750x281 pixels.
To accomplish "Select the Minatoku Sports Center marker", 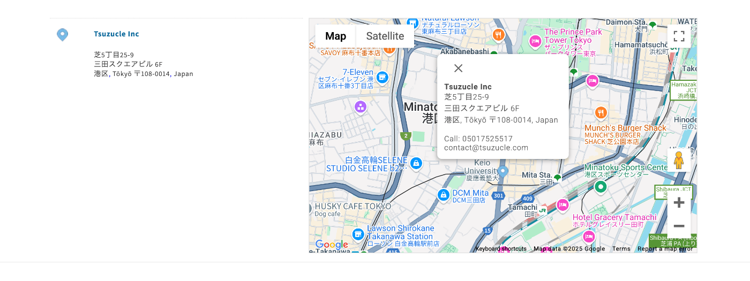I will click(x=601, y=187).
